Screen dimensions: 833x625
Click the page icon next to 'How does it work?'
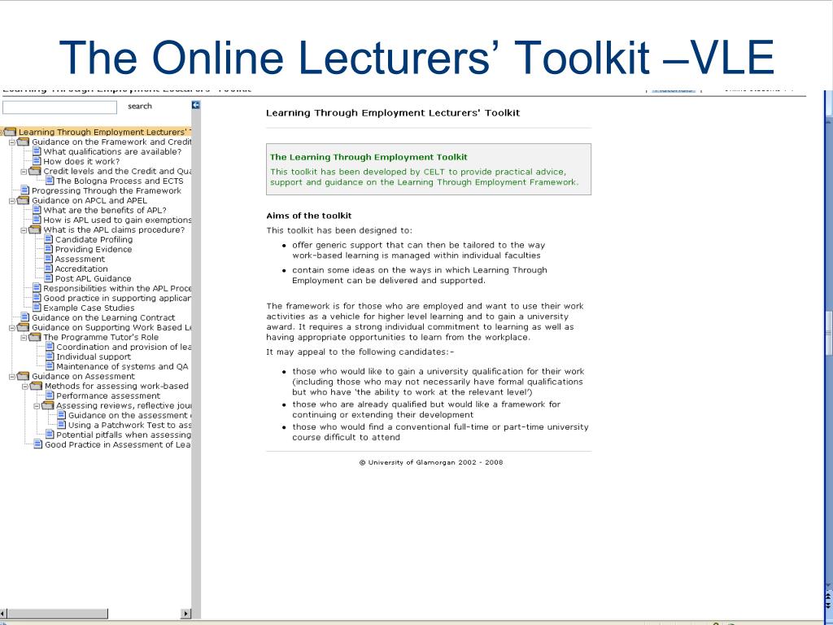tap(37, 161)
